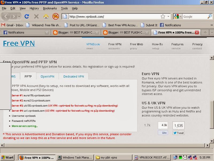This screenshot has width=214, height=161.
Task: Click the horizontal scroll left arrow
Action: (2, 145)
